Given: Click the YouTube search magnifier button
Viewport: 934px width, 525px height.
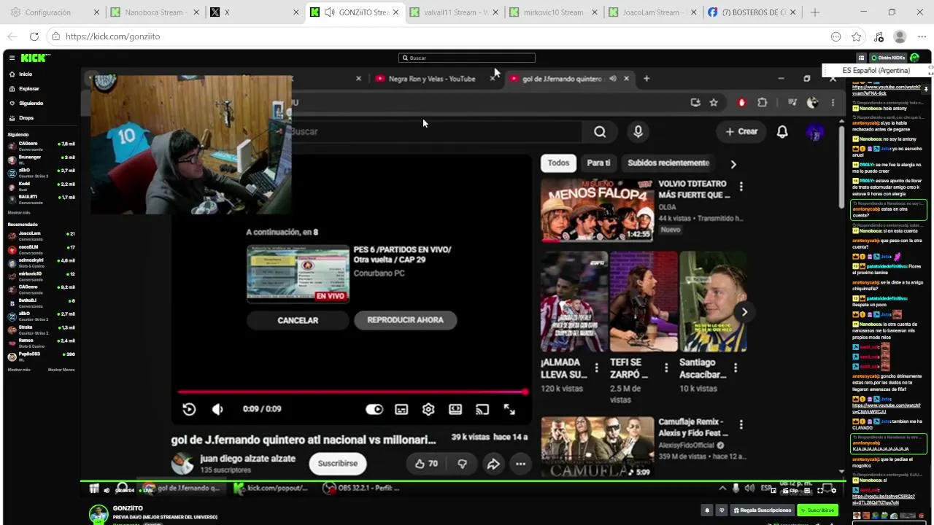Looking at the screenshot, I should [x=600, y=132].
